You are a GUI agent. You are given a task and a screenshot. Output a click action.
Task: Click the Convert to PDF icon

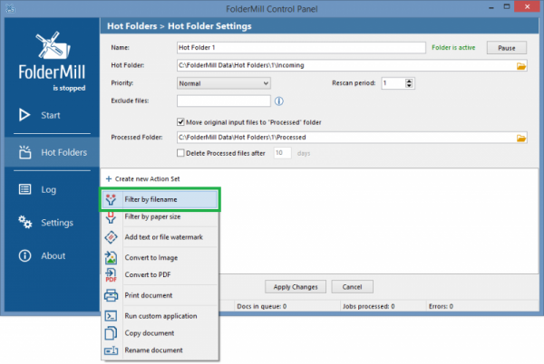point(111,275)
